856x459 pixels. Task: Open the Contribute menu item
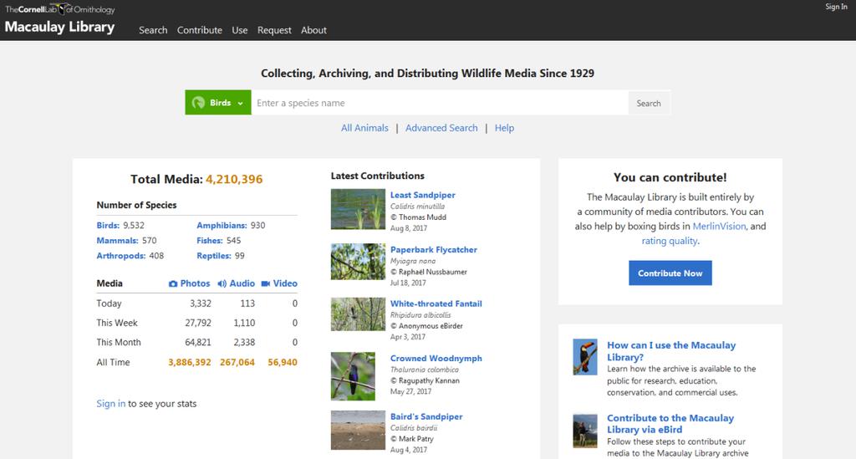point(200,30)
